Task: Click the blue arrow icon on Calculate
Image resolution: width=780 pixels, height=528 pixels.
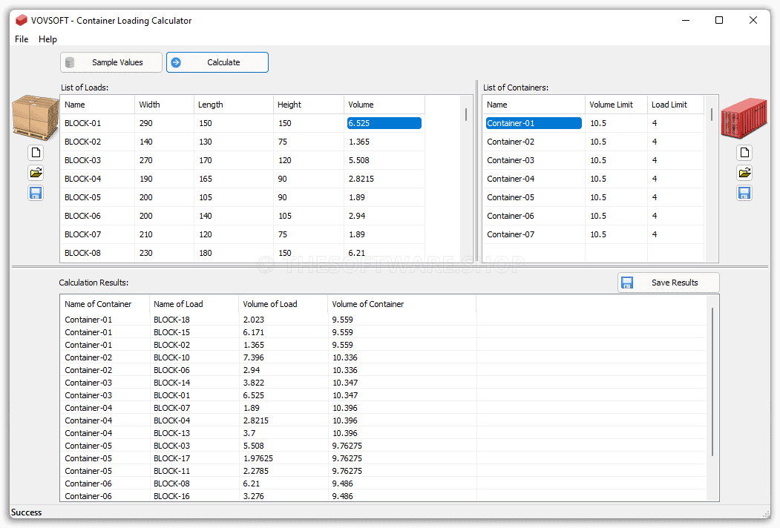Action: [x=176, y=62]
